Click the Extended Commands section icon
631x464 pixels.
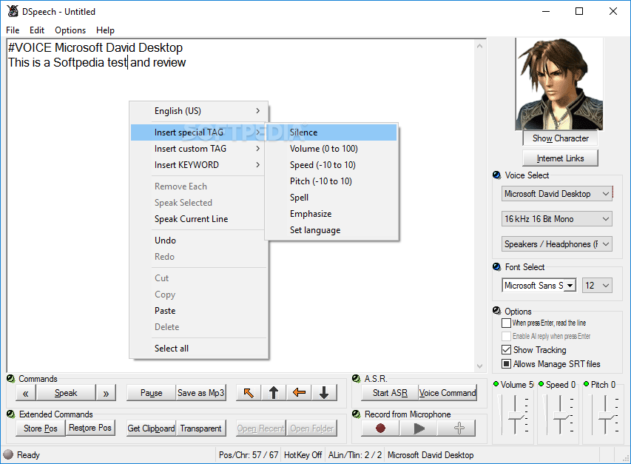tap(11, 414)
